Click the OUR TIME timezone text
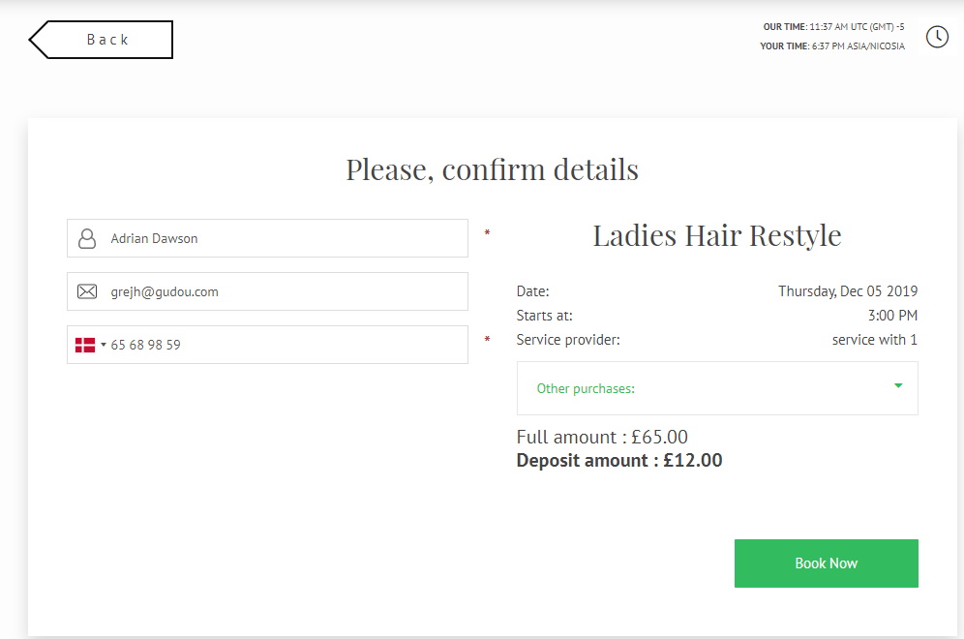Viewport: 964px width, 639px height. 833,27
